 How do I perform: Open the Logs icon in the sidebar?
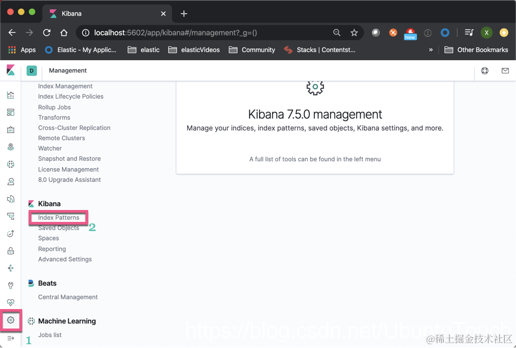tap(10, 199)
